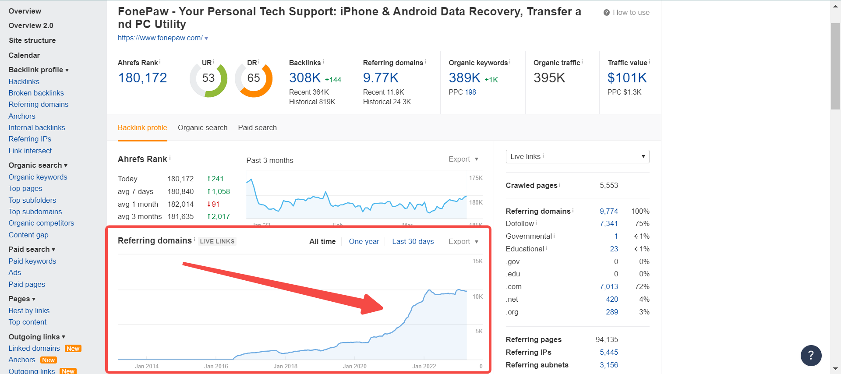Click the New badge next to Linked domains
The image size is (841, 374).
point(73,349)
